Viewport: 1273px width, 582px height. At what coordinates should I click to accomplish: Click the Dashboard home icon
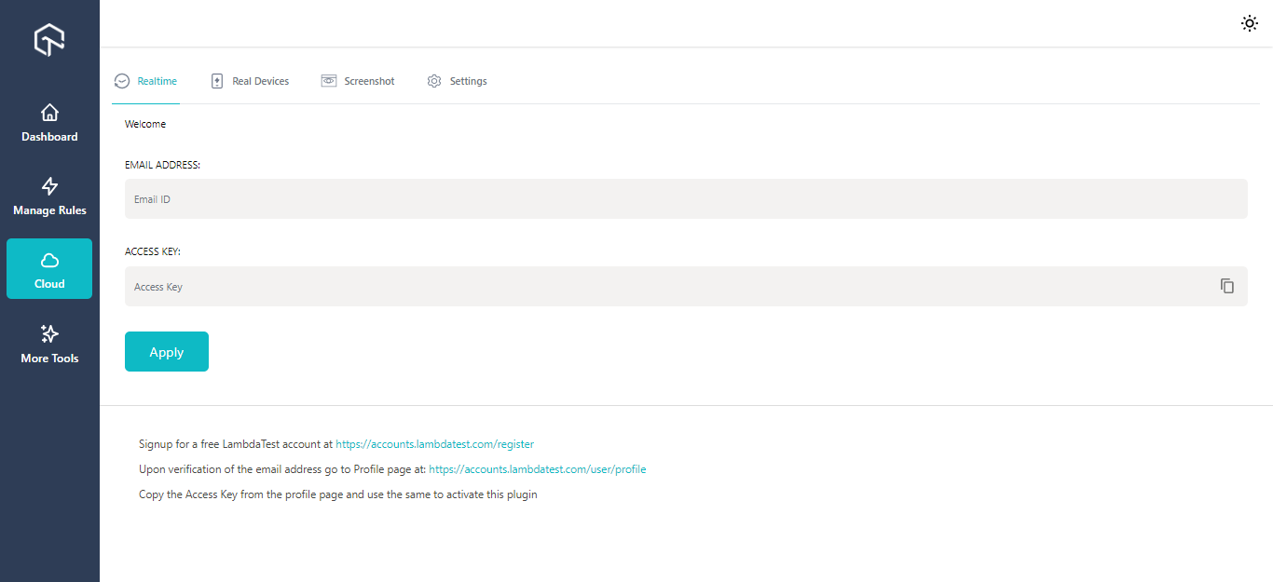click(49, 113)
